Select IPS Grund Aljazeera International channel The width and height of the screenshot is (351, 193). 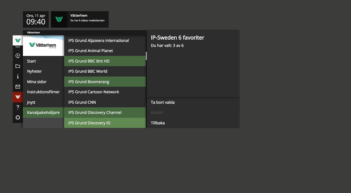[105, 41]
